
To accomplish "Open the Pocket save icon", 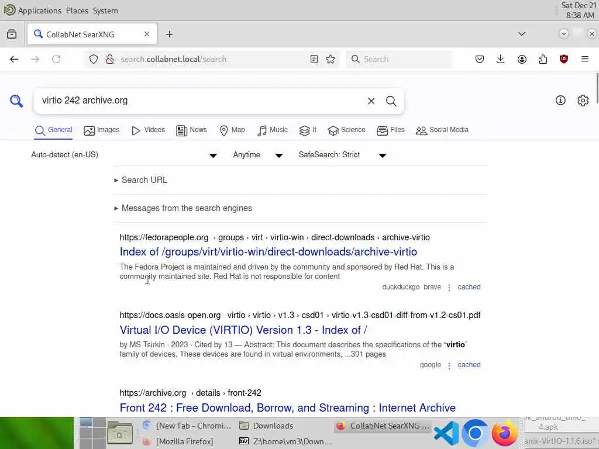I will tap(480, 59).
